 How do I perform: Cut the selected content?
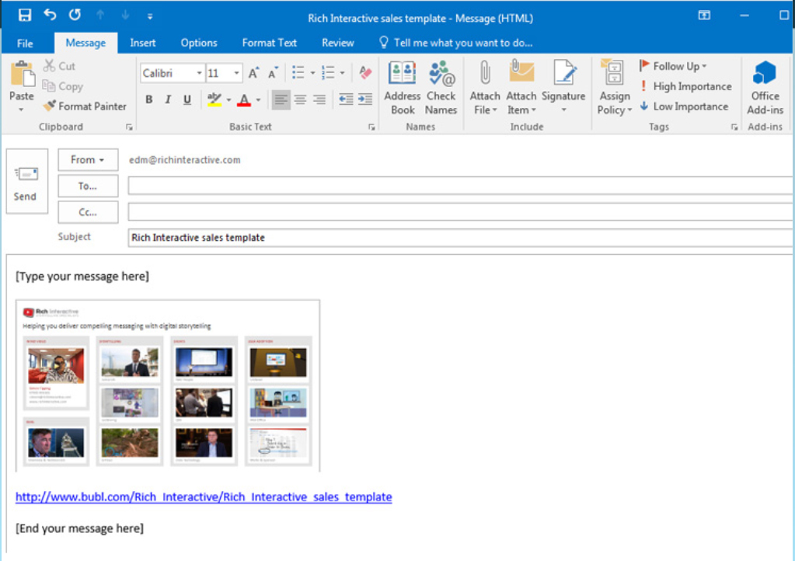[x=59, y=66]
